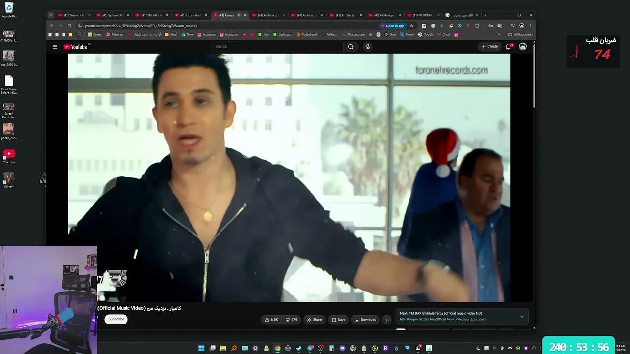The image size is (630, 354).
Task: Click the Open in app button
Action: tap(393, 26)
